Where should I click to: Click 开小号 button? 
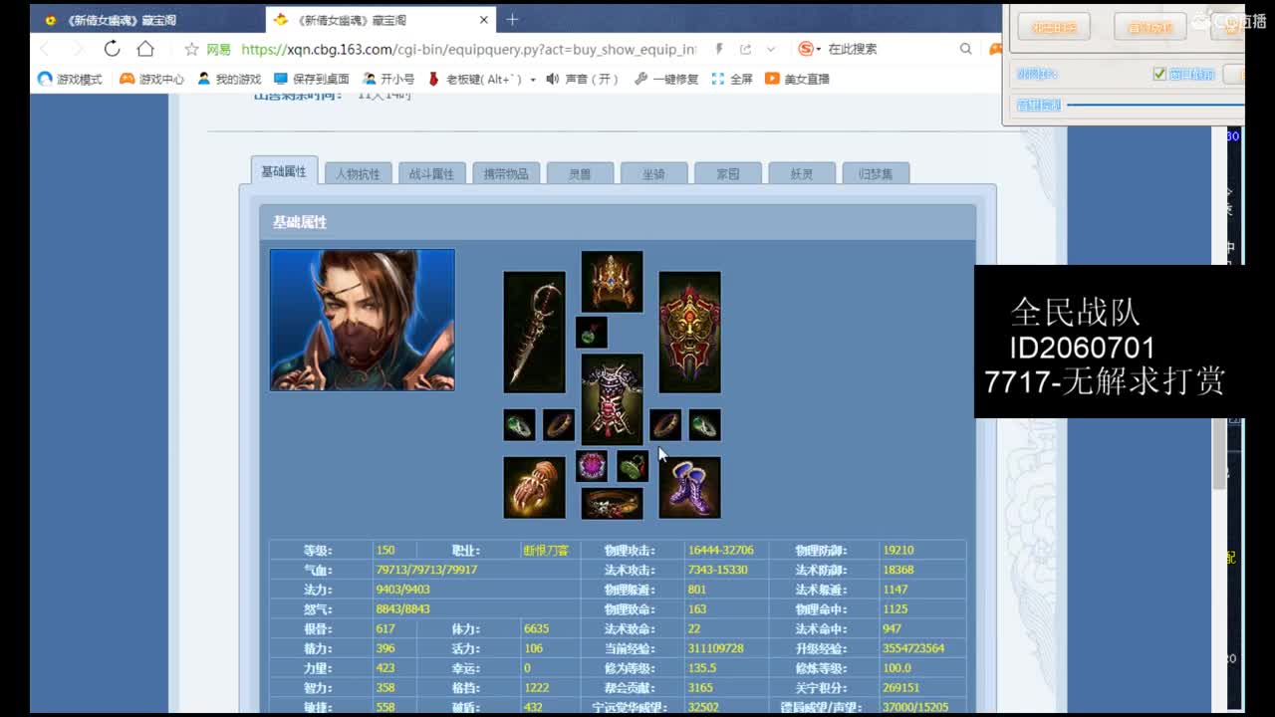coord(388,79)
